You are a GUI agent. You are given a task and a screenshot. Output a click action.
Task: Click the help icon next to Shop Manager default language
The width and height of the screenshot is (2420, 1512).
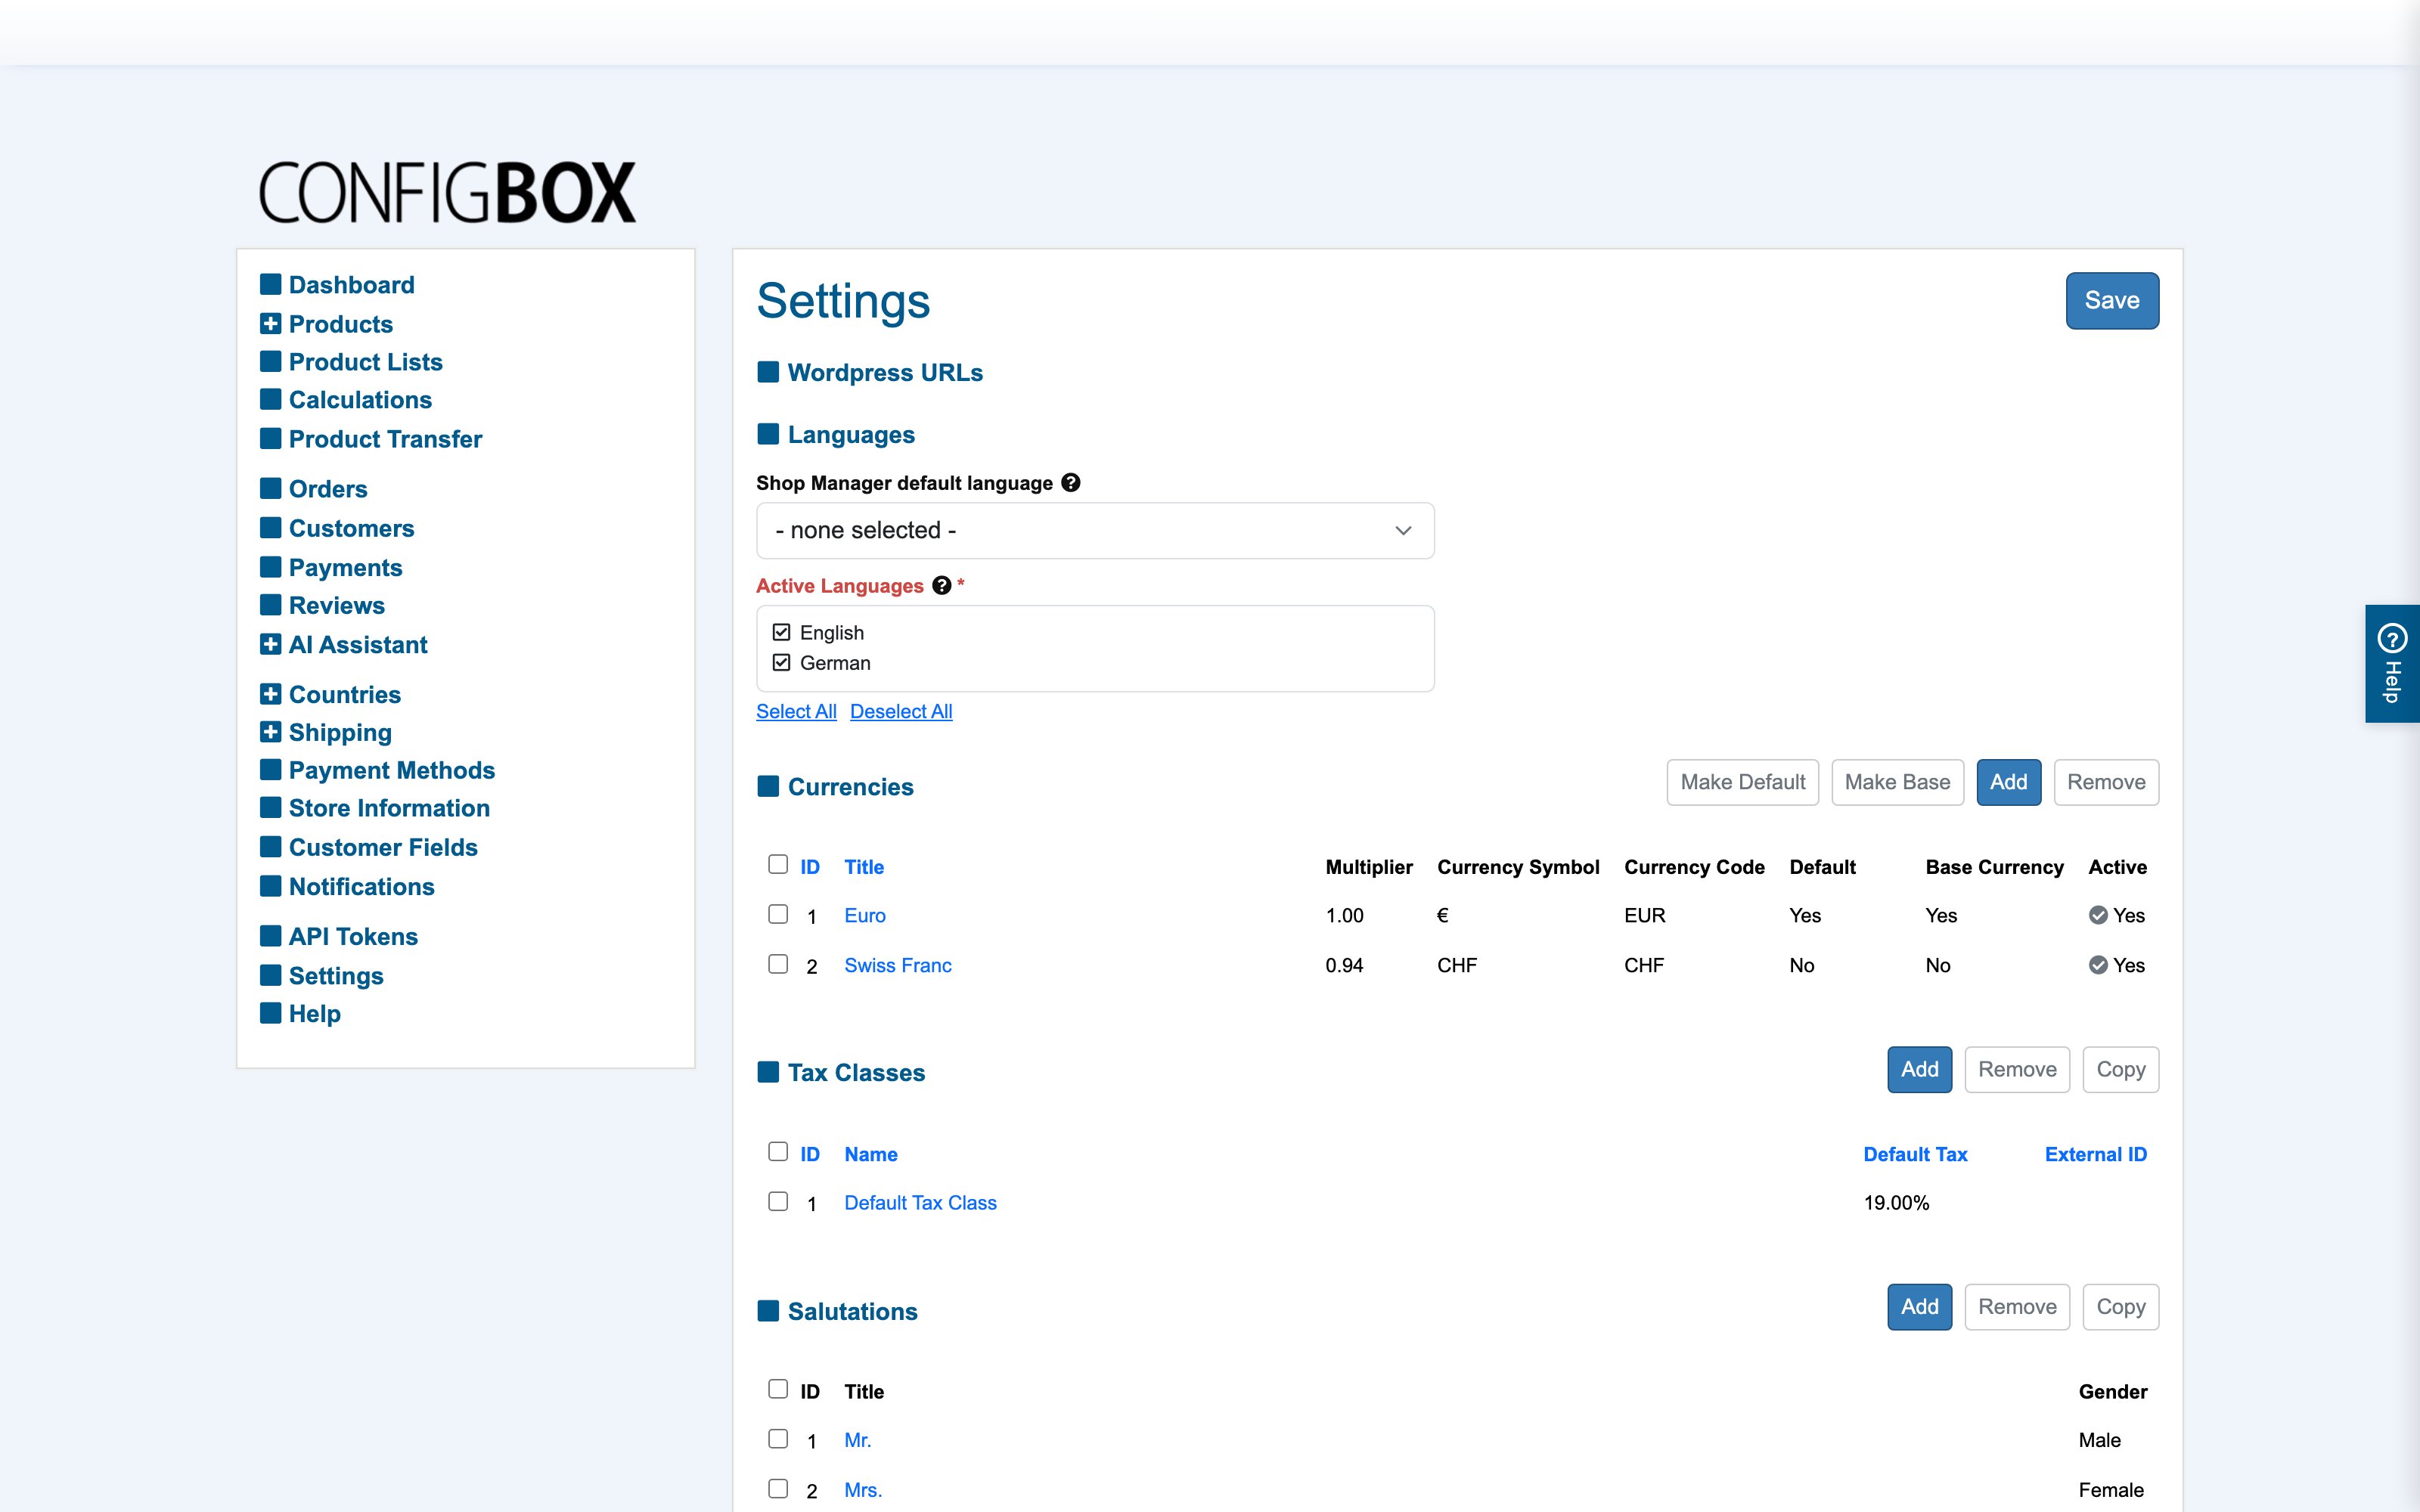(1070, 483)
